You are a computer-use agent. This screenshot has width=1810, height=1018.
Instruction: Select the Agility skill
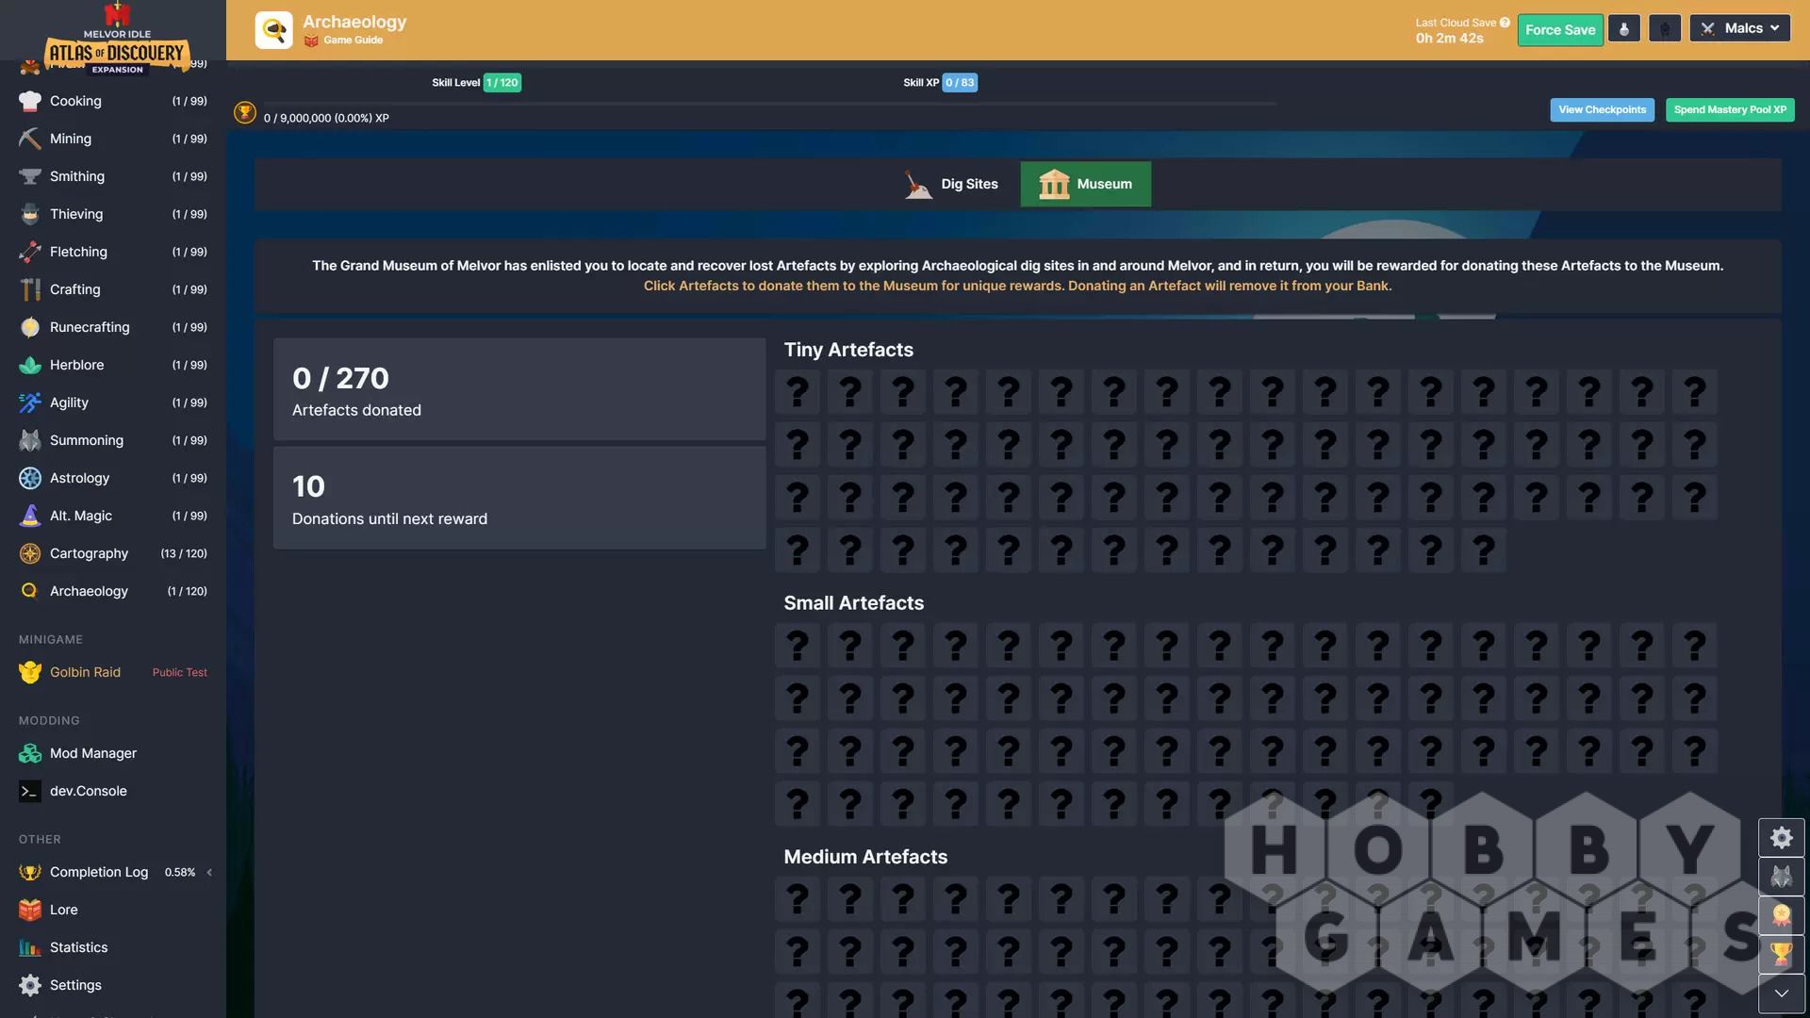click(113, 402)
